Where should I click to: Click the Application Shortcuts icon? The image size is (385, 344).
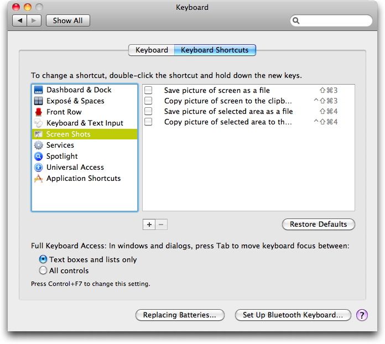pos(38,179)
